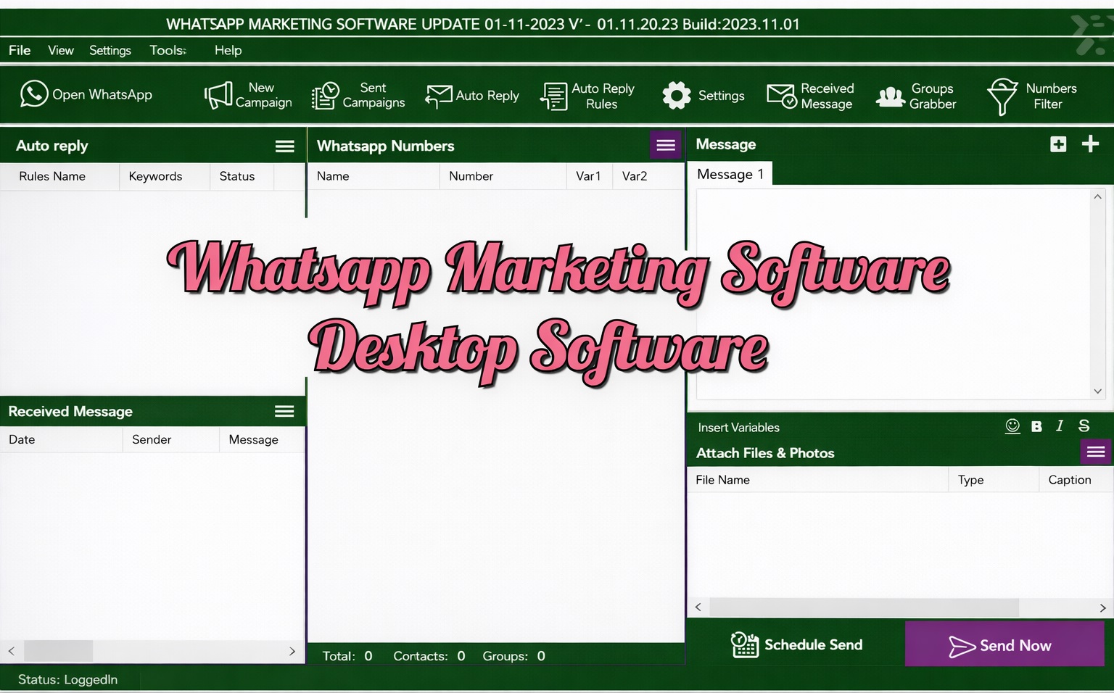Click Contacts: 0 counter
Screen dimensions: 1114x693
[x=429, y=656]
